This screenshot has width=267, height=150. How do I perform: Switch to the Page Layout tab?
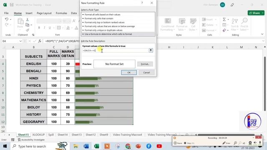click(x=44, y=13)
